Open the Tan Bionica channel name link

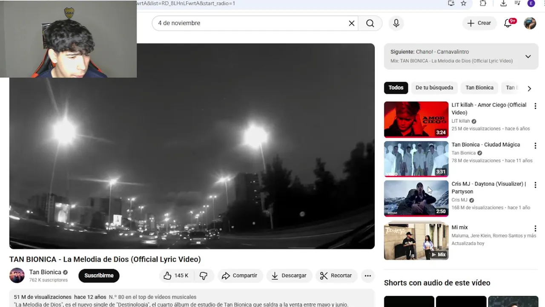point(45,272)
